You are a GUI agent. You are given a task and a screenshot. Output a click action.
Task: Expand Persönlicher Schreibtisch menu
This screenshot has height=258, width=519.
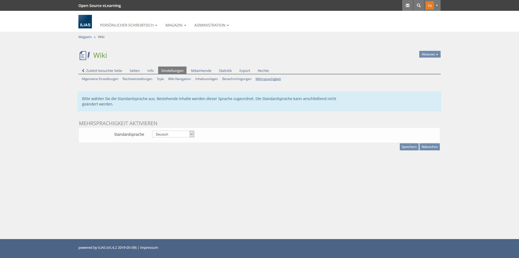(128, 25)
